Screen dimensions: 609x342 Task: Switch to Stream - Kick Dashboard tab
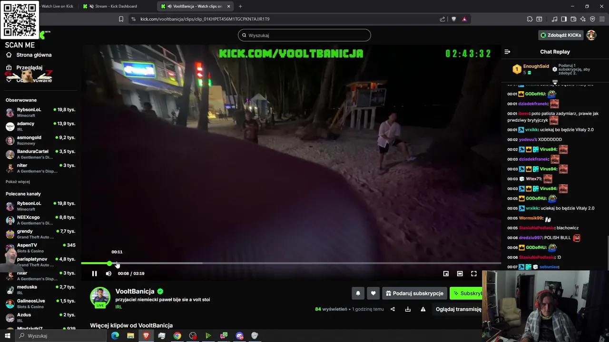[x=117, y=6]
